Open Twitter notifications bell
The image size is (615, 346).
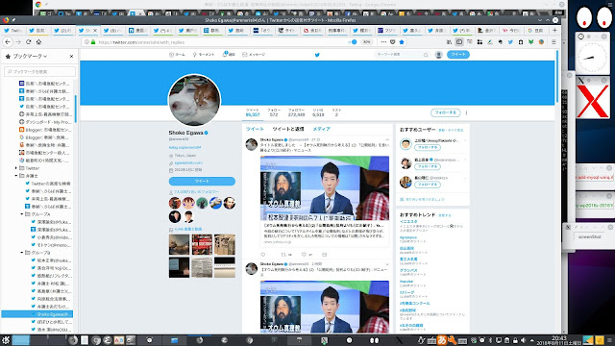(x=229, y=55)
